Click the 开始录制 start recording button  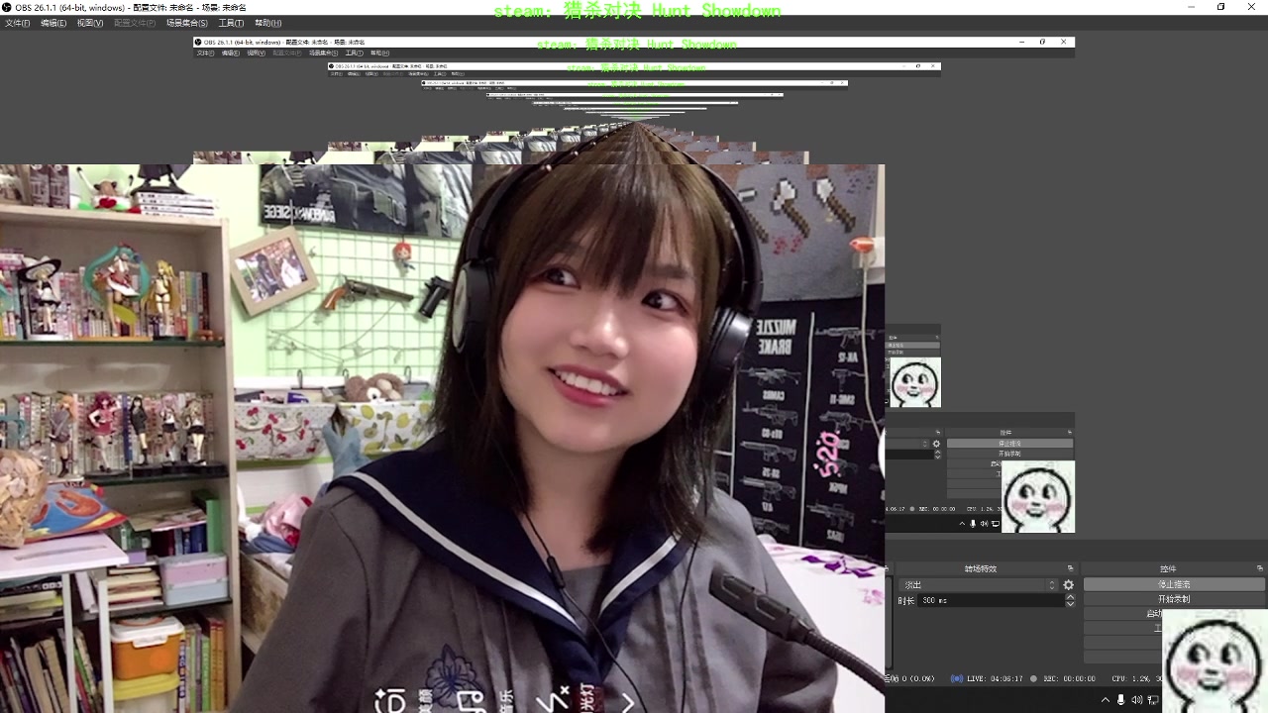tap(1174, 599)
